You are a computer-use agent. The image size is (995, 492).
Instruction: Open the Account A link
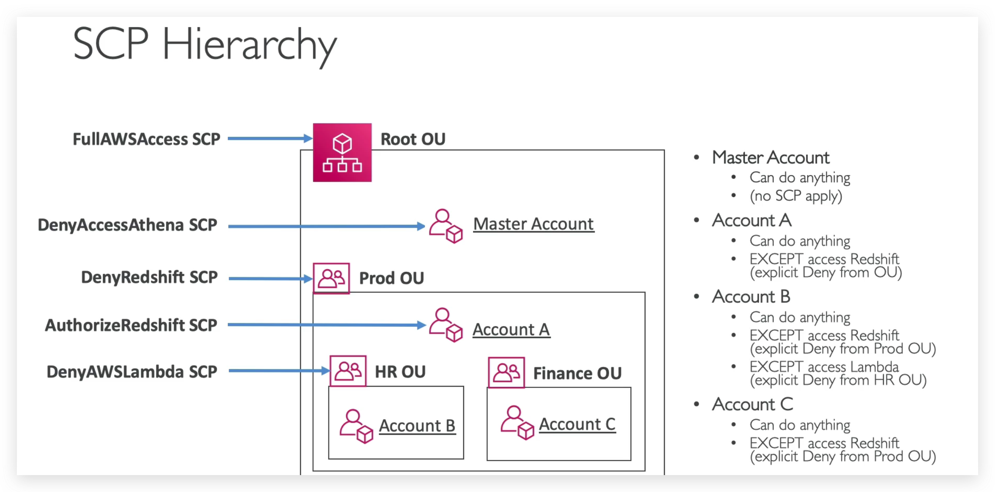coord(511,330)
